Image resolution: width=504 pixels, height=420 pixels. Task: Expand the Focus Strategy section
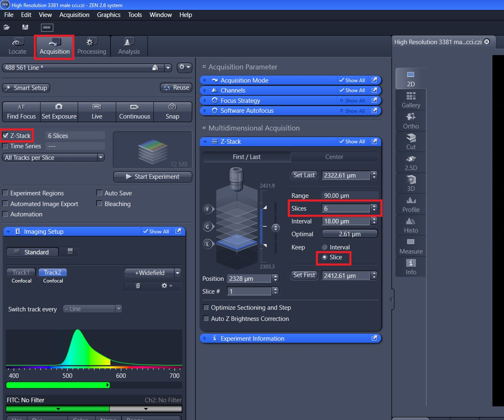click(240, 100)
